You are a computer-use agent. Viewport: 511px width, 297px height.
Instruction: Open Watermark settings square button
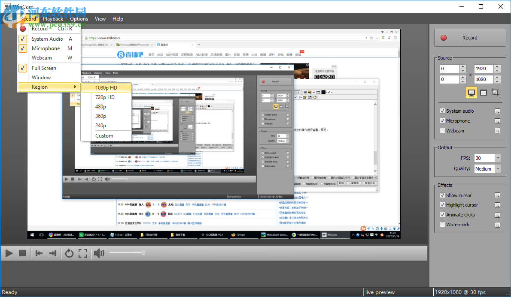[497, 225]
